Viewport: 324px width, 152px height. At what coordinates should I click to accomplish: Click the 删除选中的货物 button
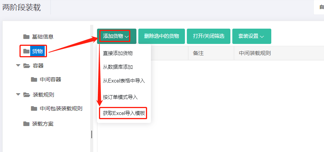coord(162,36)
